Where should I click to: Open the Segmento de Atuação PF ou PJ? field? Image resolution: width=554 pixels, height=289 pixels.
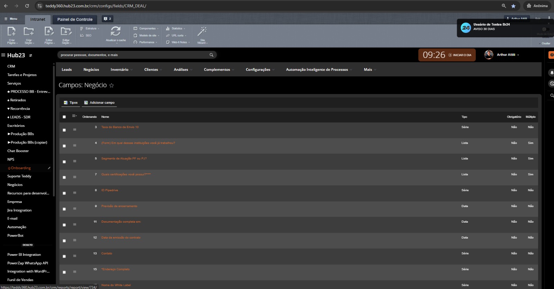124,159
